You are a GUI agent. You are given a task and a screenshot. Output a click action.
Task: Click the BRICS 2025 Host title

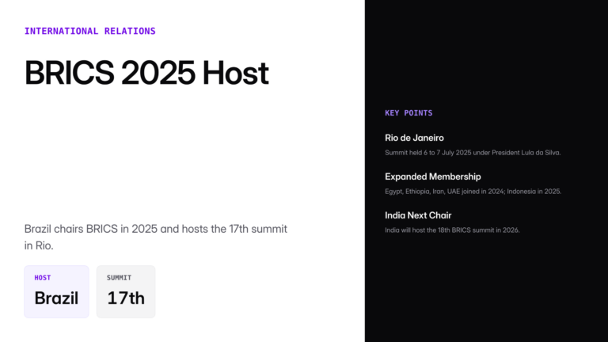point(146,73)
